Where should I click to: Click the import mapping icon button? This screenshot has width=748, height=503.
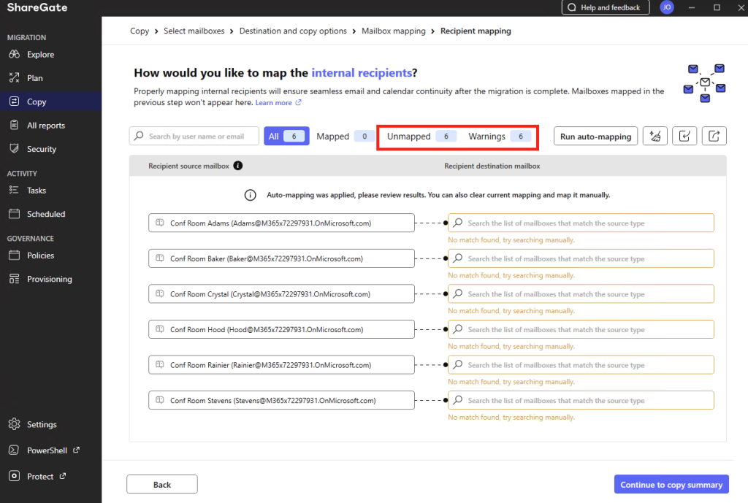pos(684,137)
